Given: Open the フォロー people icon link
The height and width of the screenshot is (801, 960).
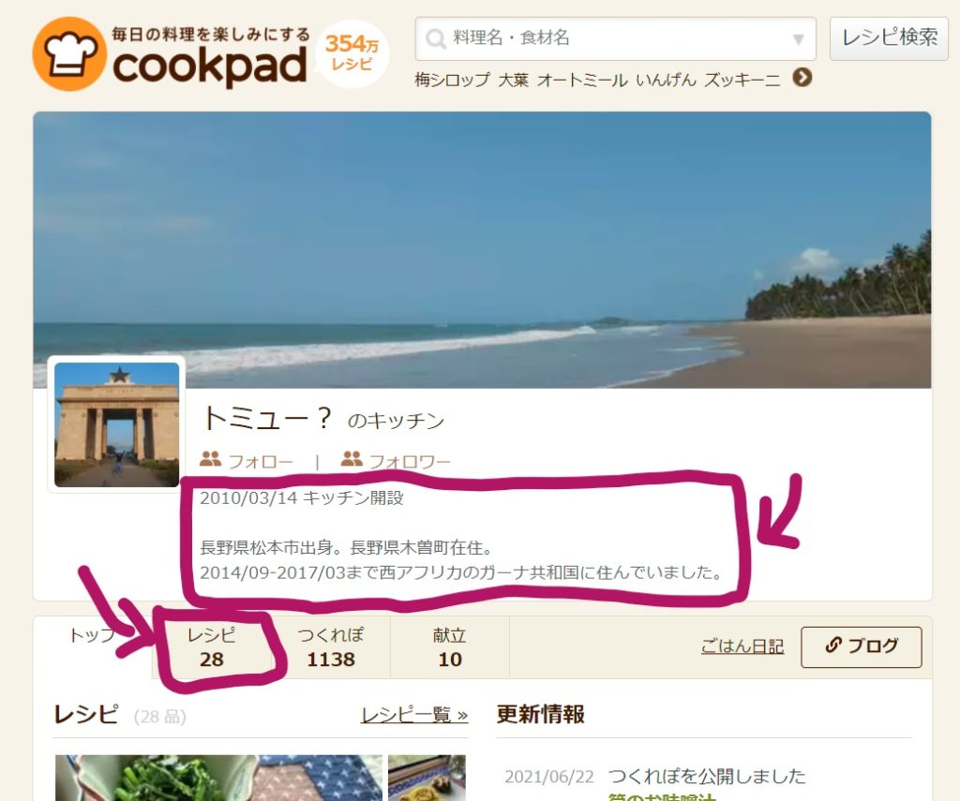Looking at the screenshot, I should 247,460.
